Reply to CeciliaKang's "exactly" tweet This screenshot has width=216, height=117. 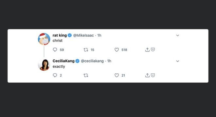55,75
